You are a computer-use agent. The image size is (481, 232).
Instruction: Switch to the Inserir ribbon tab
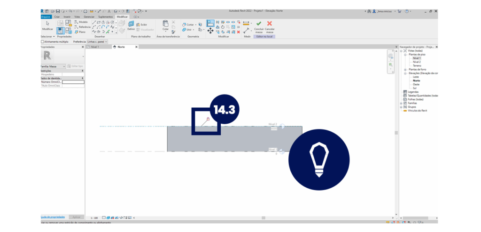tap(67, 16)
